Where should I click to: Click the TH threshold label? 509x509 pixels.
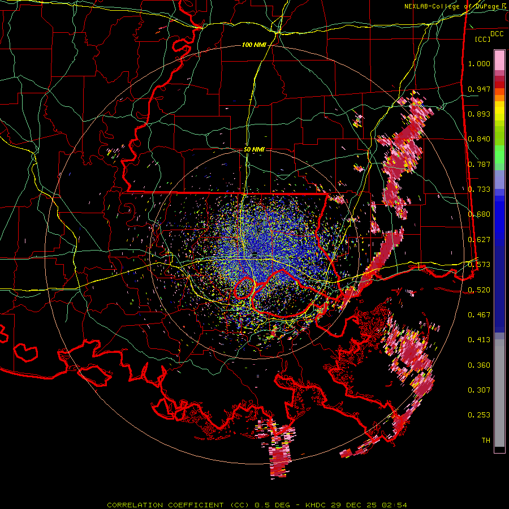click(x=486, y=441)
